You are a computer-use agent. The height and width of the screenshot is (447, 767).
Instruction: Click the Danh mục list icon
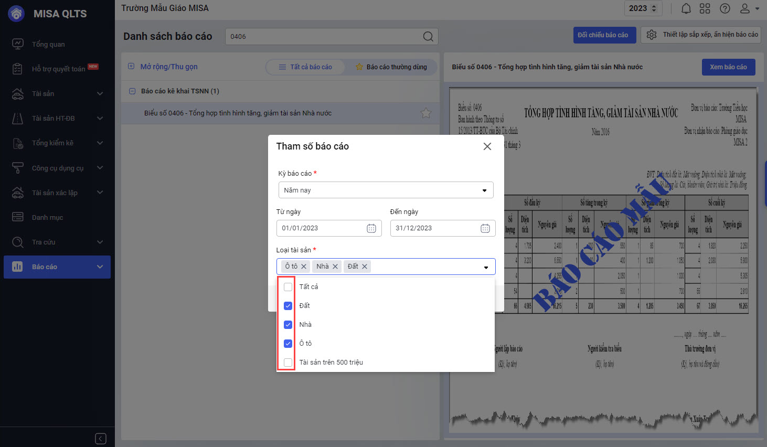[x=18, y=217]
